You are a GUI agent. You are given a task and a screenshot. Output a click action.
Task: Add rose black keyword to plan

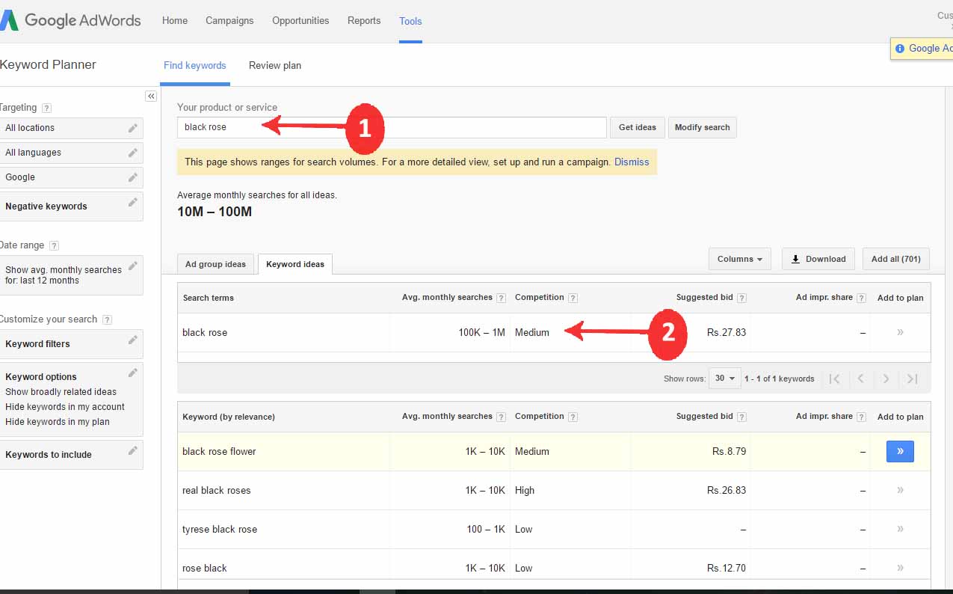900,568
